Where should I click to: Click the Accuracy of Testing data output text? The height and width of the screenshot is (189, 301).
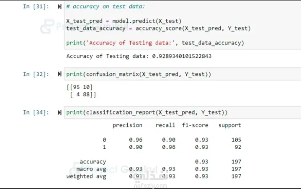[139, 56]
